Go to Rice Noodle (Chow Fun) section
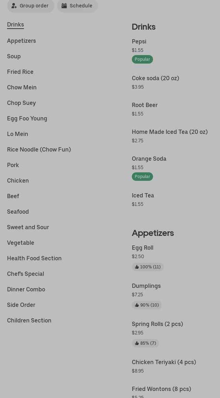This screenshot has height=398, width=220. tap(39, 150)
